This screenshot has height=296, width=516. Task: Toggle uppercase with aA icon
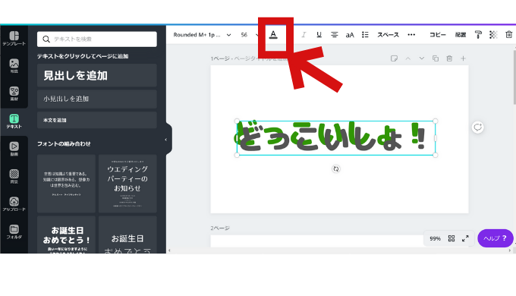350,35
